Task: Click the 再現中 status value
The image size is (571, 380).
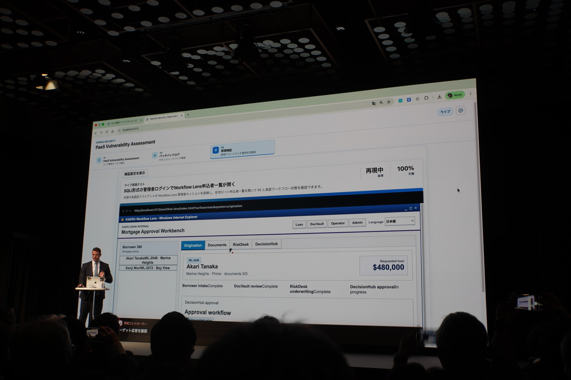Action: (374, 170)
